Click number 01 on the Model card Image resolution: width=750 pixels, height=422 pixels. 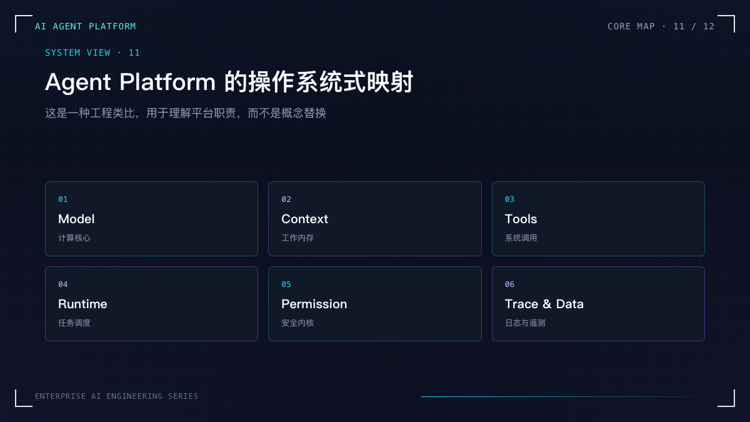tap(63, 199)
